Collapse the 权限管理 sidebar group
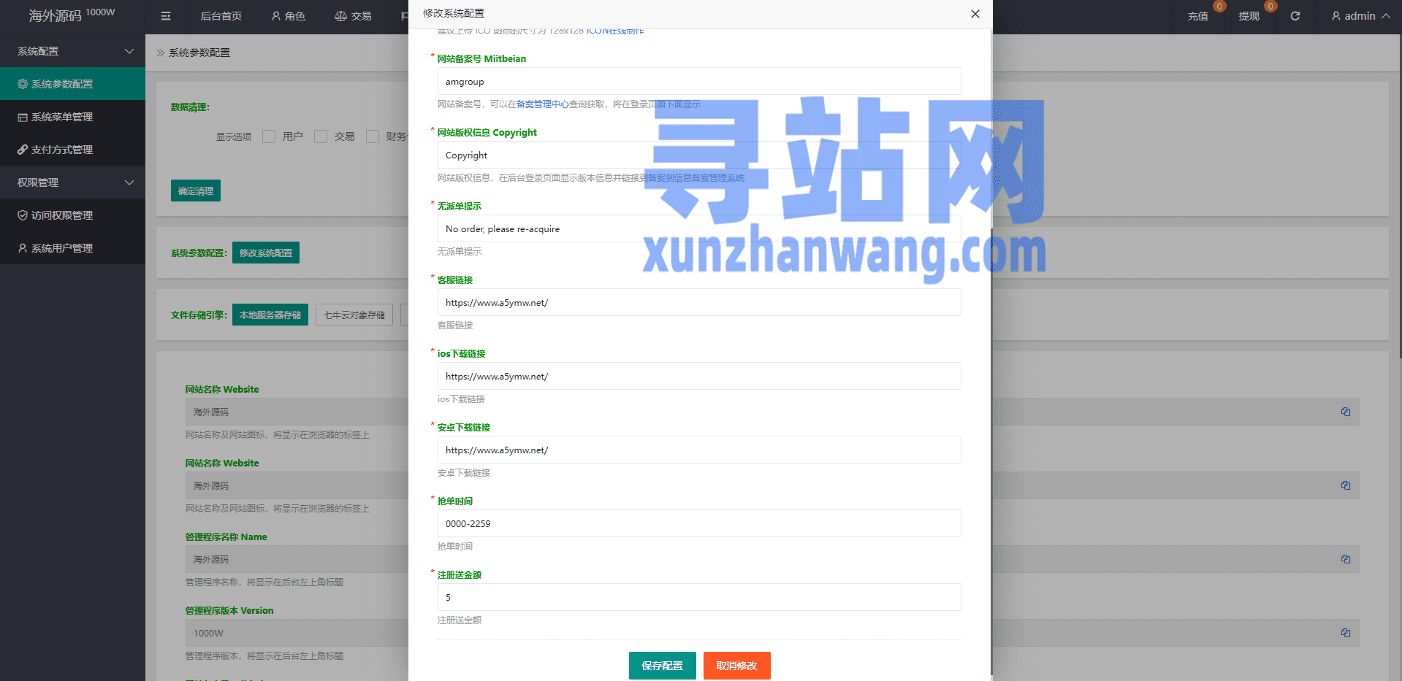1402x681 pixels. (72, 182)
